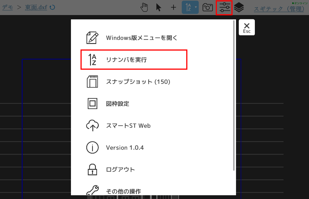The height and width of the screenshot is (199, 309).
Task: Open スナップショット (150) menu entry
Action: [x=138, y=82]
